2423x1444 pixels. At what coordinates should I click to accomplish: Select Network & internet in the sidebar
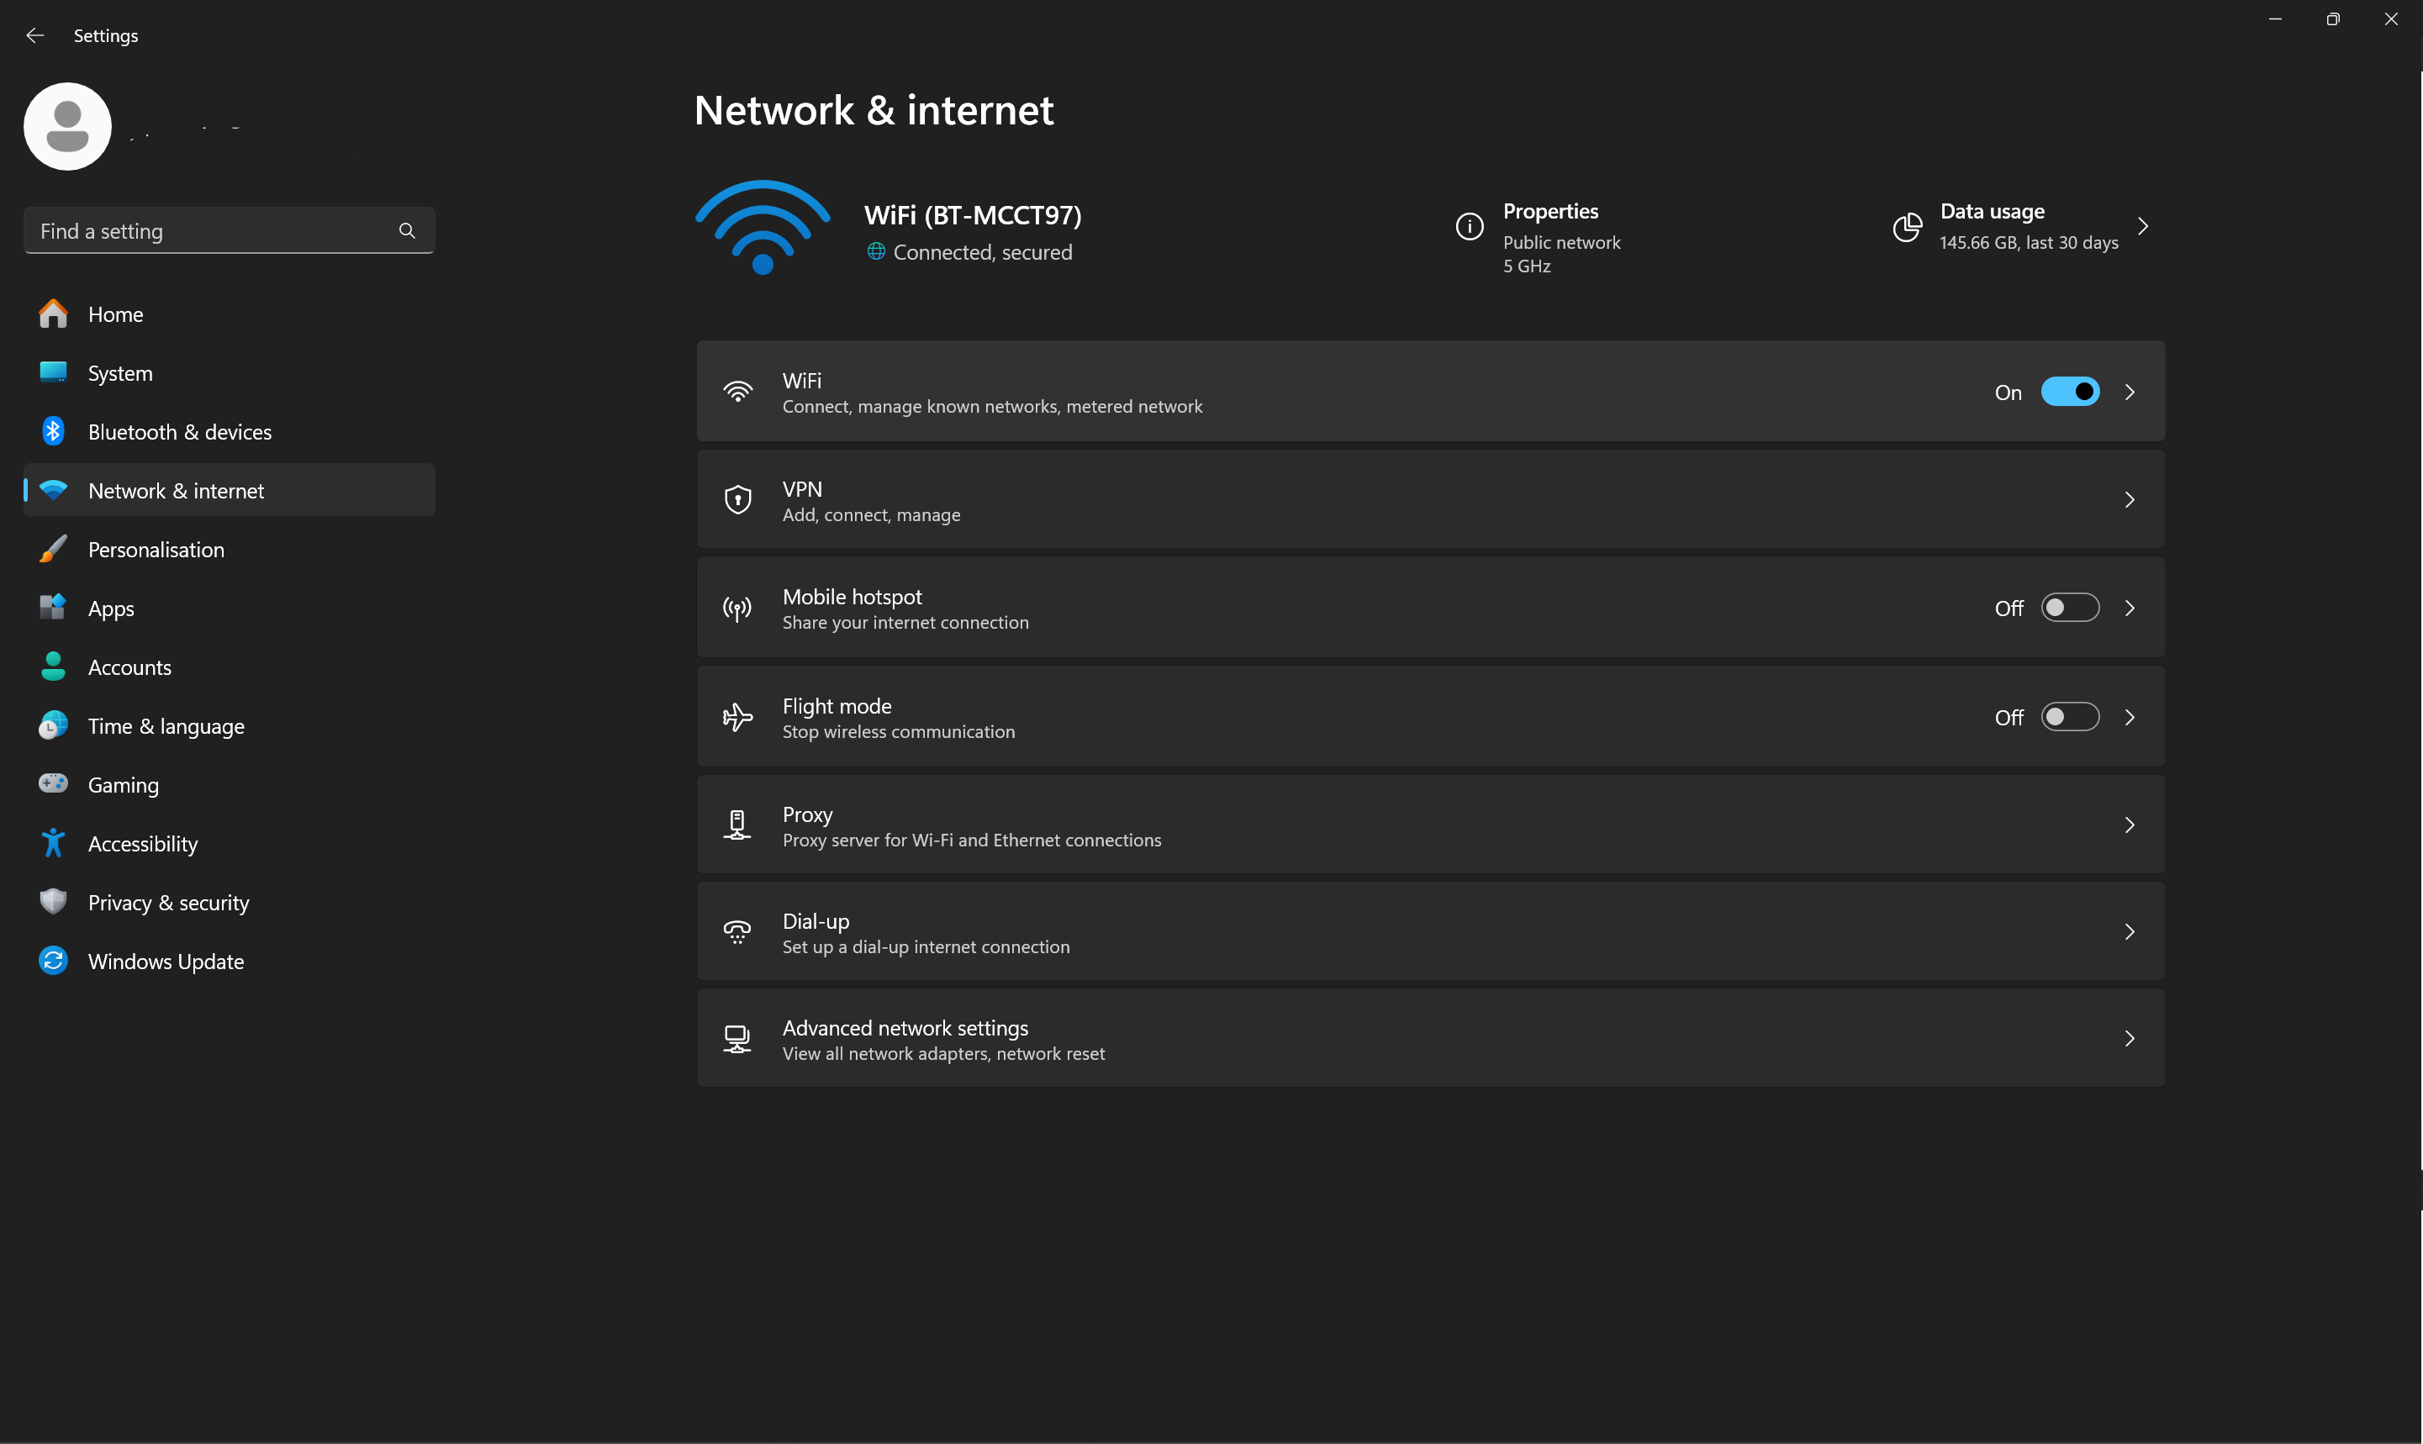[176, 490]
